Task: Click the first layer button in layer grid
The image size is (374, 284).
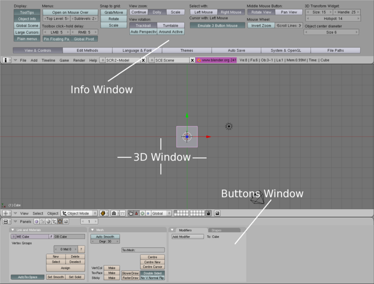Action: click(176, 212)
